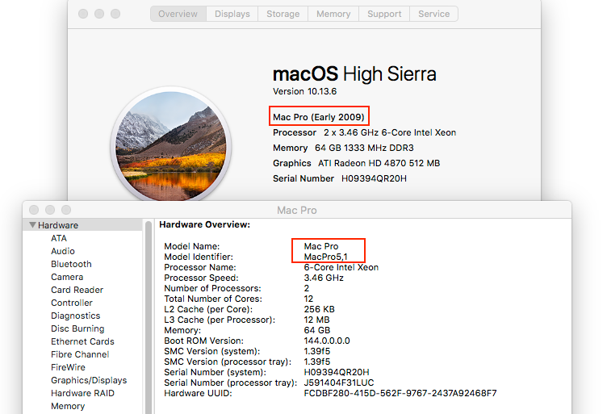
Task: Collapse the Hardware section triangle
Action: (x=32, y=225)
